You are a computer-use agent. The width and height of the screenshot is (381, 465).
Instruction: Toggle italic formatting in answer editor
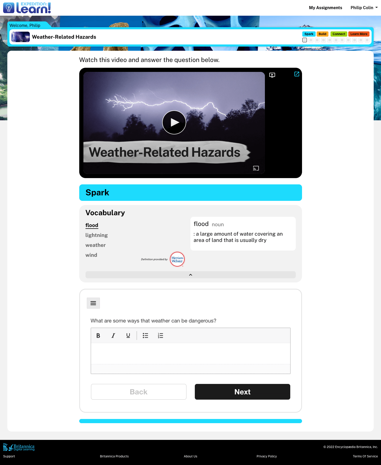tap(113, 336)
